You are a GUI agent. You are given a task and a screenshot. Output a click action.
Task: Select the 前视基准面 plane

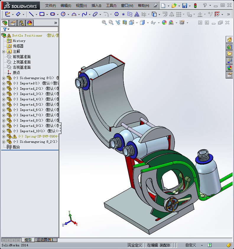pos(22,57)
